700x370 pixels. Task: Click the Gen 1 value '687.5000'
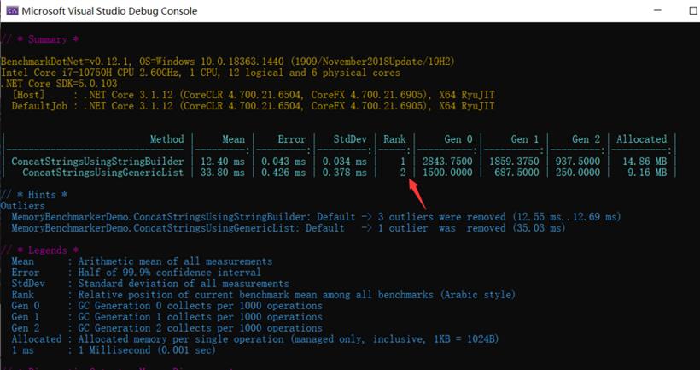(x=516, y=173)
